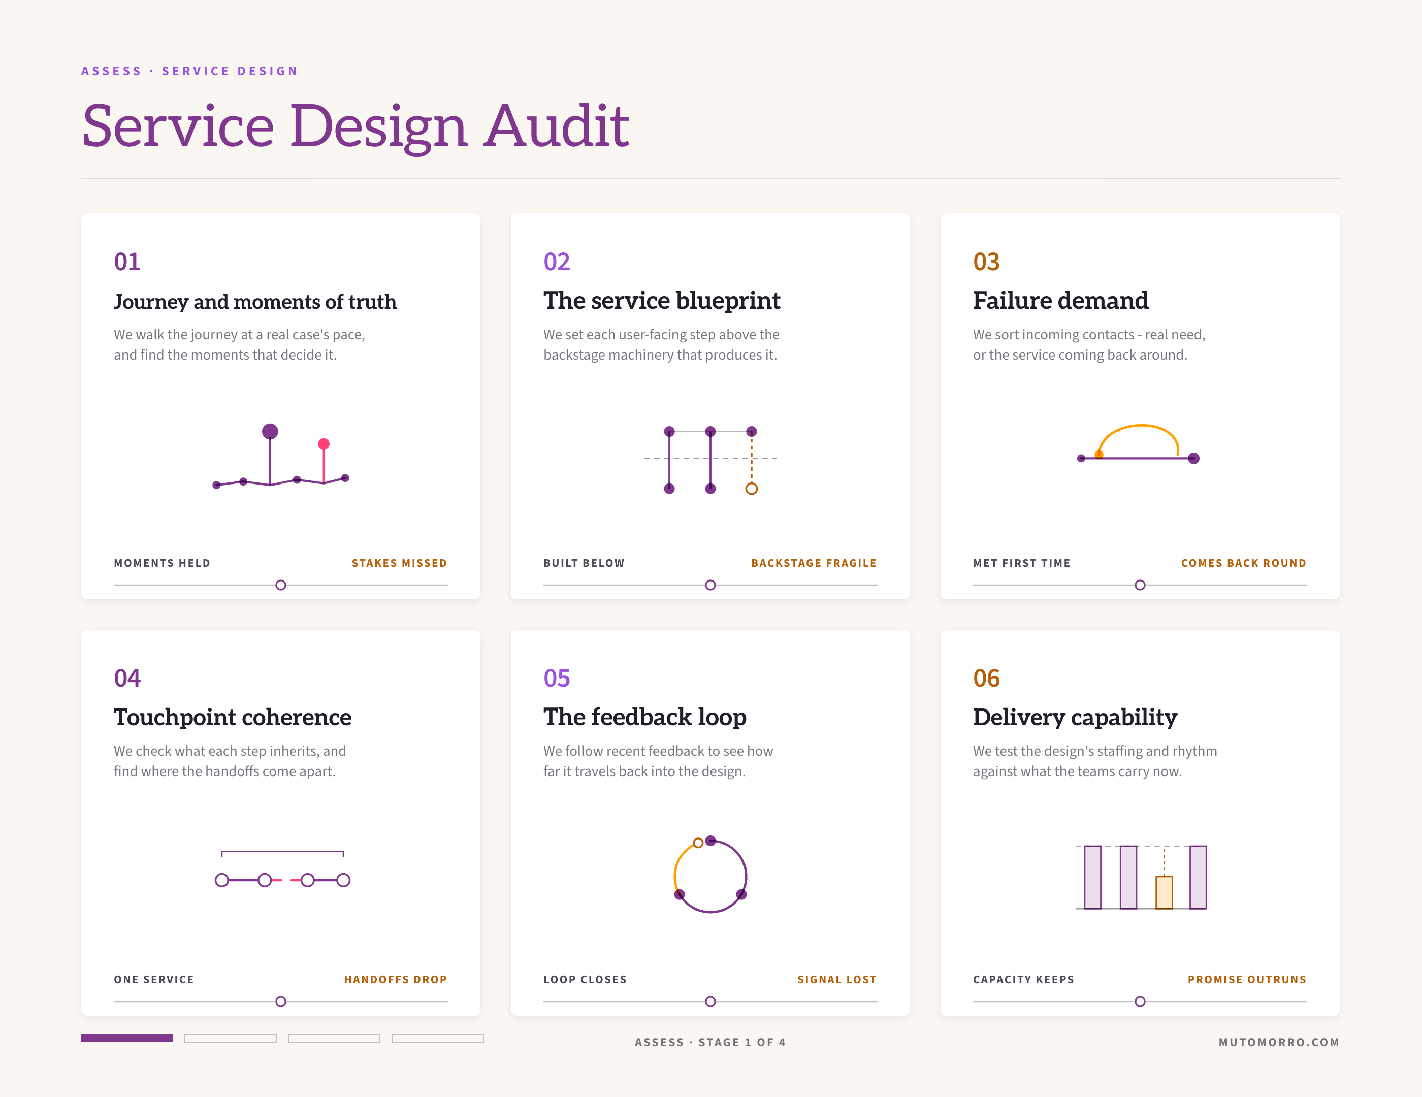Click 'We test the design's staffing' description
Viewport: 1422px width, 1097px height.
(x=1095, y=761)
